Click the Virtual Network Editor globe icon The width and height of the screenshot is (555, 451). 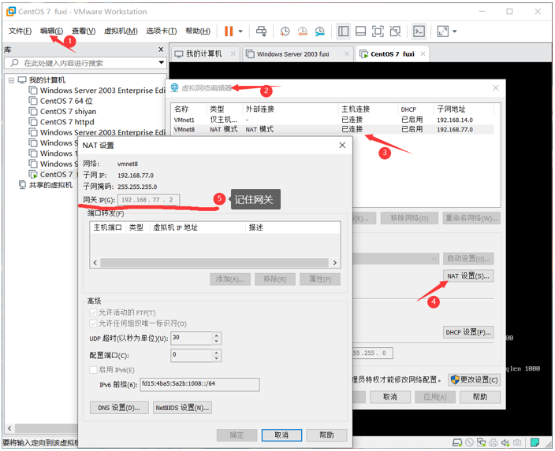pyautogui.click(x=174, y=87)
